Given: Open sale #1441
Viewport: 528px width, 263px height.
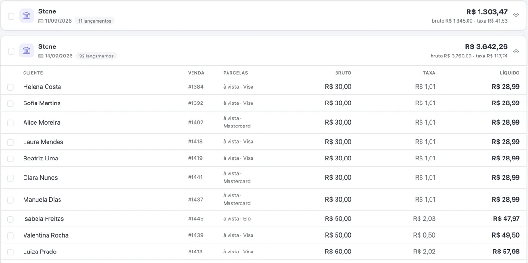Looking at the screenshot, I should point(195,177).
